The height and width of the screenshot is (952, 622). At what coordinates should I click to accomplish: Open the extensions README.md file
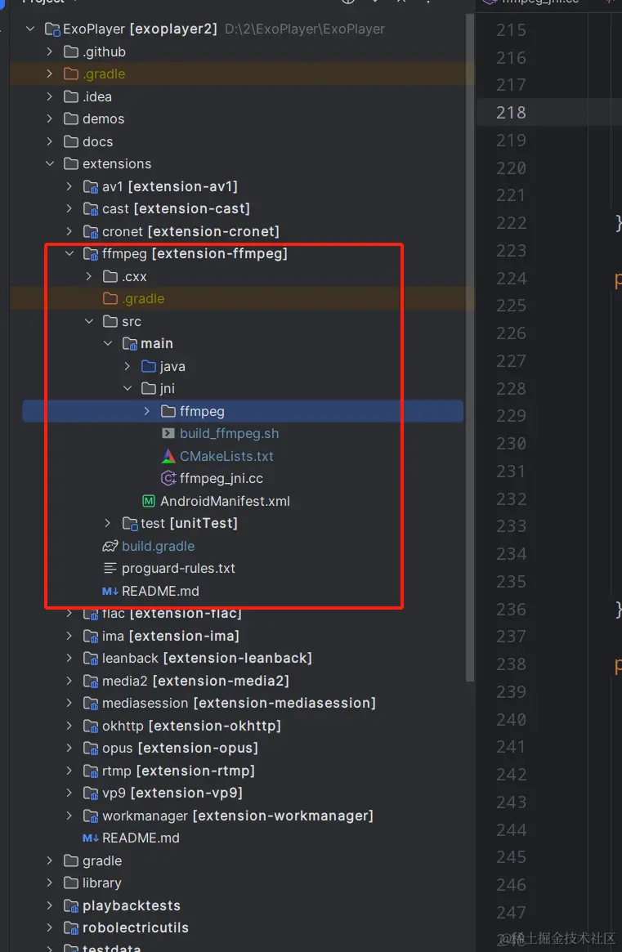pos(140,838)
